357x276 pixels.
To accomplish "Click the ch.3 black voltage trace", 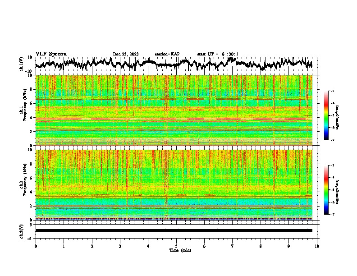I will (x=174, y=230).
